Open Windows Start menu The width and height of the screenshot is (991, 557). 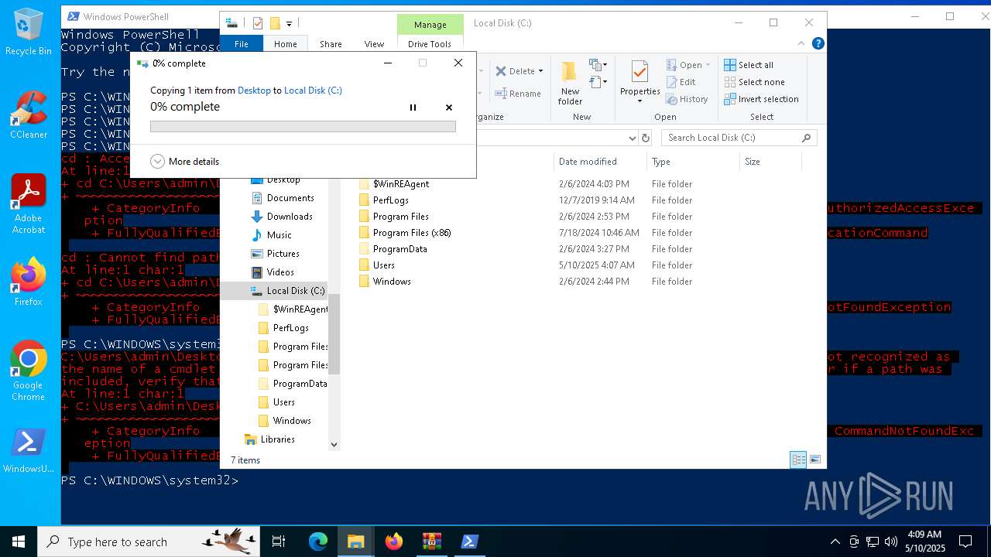[x=19, y=542]
